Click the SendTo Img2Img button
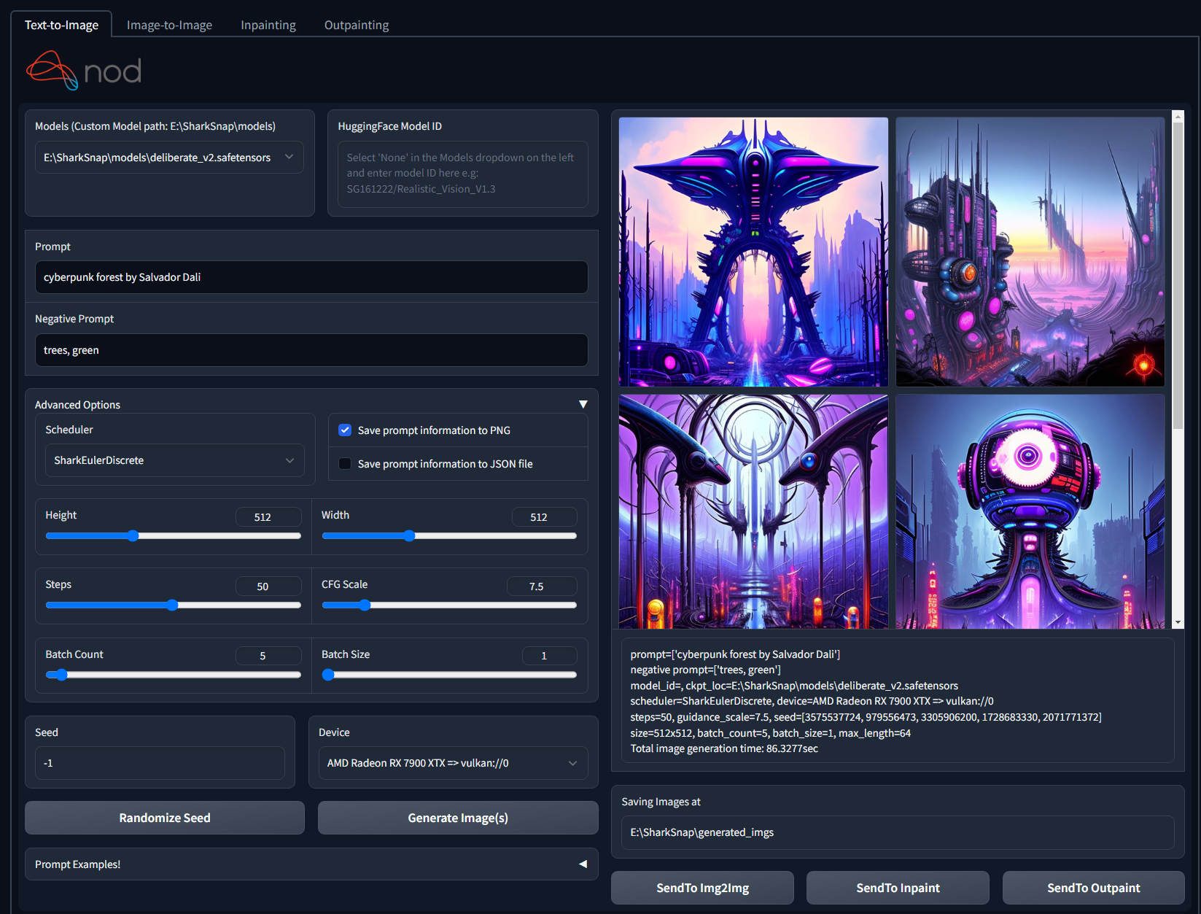This screenshot has height=914, width=1201. pos(702,888)
